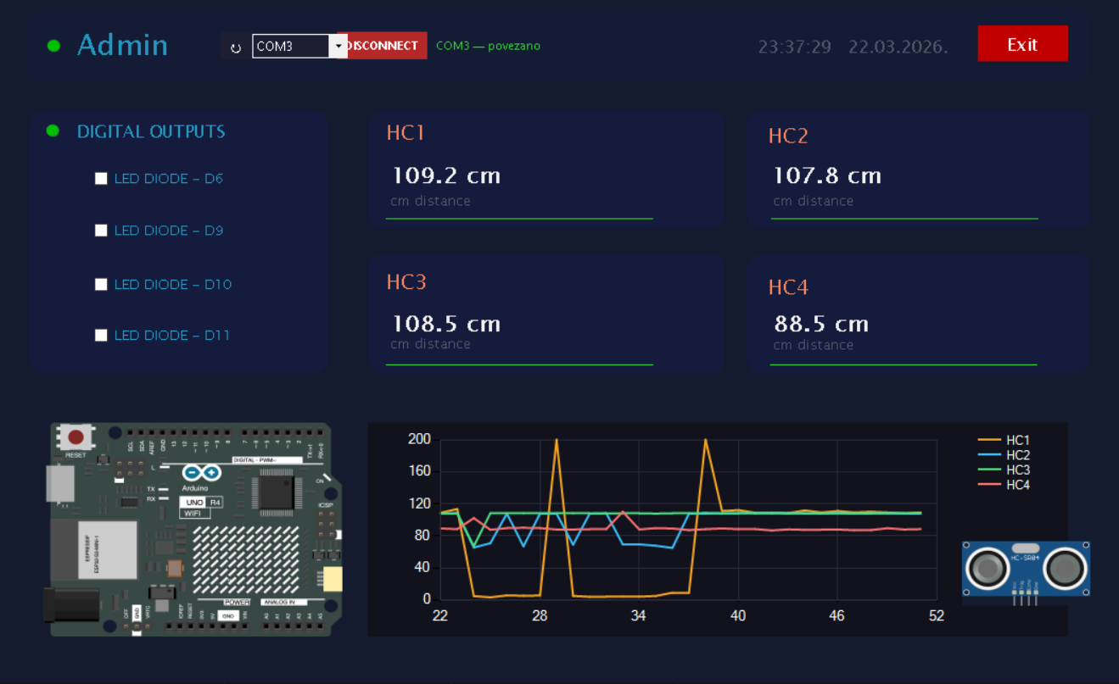Click the date 22.03.2026.
Image resolution: width=1119 pixels, height=684 pixels.
(898, 47)
